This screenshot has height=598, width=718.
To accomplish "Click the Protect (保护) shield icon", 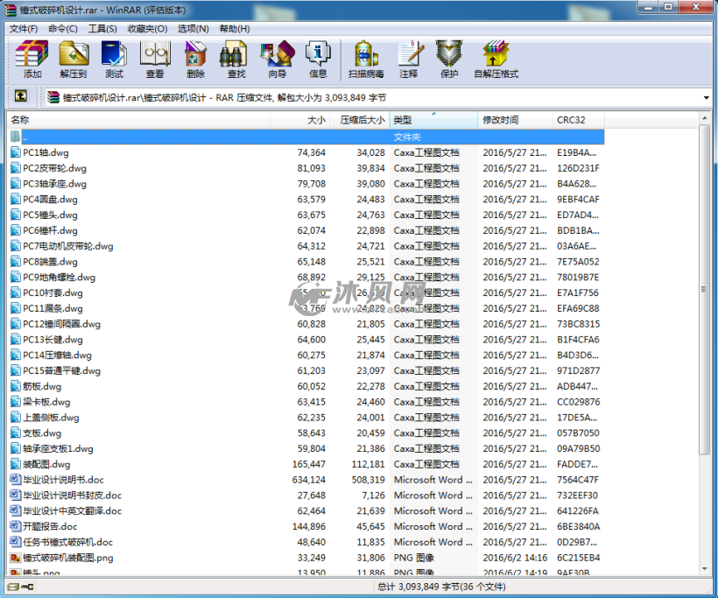I will [449, 59].
